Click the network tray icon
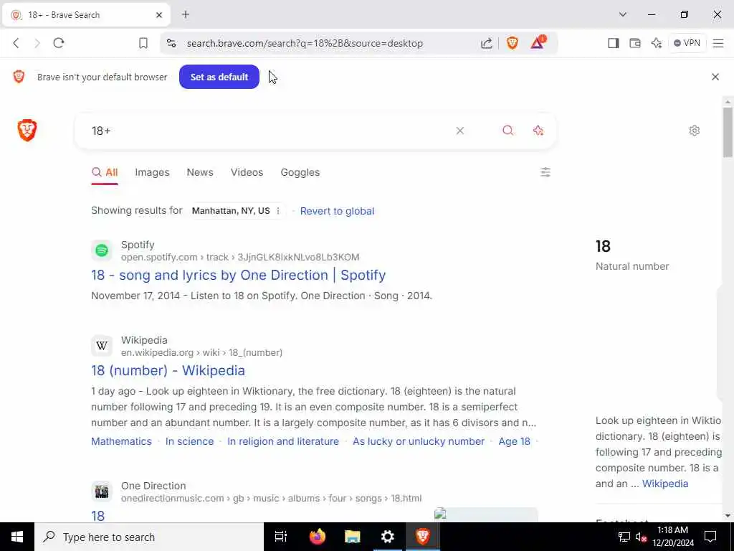Screen dimensions: 734x551 pos(624,537)
